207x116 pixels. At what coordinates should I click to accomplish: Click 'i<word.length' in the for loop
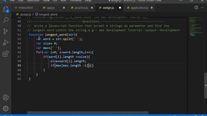coord(71,52)
